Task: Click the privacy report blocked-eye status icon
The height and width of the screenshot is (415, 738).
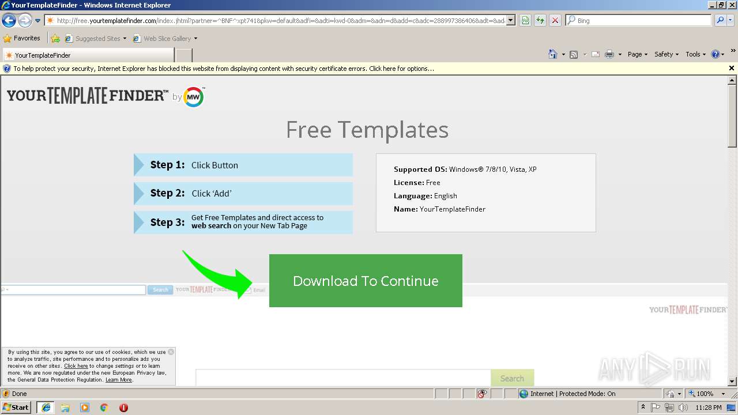Action: 483,394
